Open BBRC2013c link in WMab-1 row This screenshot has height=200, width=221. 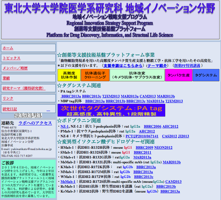(144, 177)
